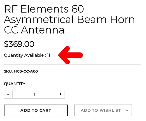146x121 pixels.
Task: Click the word Horn in title
Action: point(122,19)
